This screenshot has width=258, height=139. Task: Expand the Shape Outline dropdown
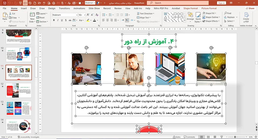(211, 17)
